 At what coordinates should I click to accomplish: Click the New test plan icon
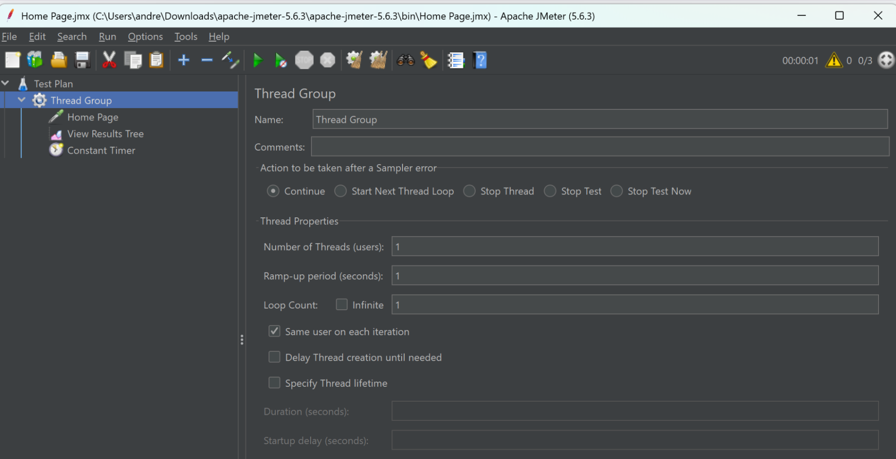[13, 60]
